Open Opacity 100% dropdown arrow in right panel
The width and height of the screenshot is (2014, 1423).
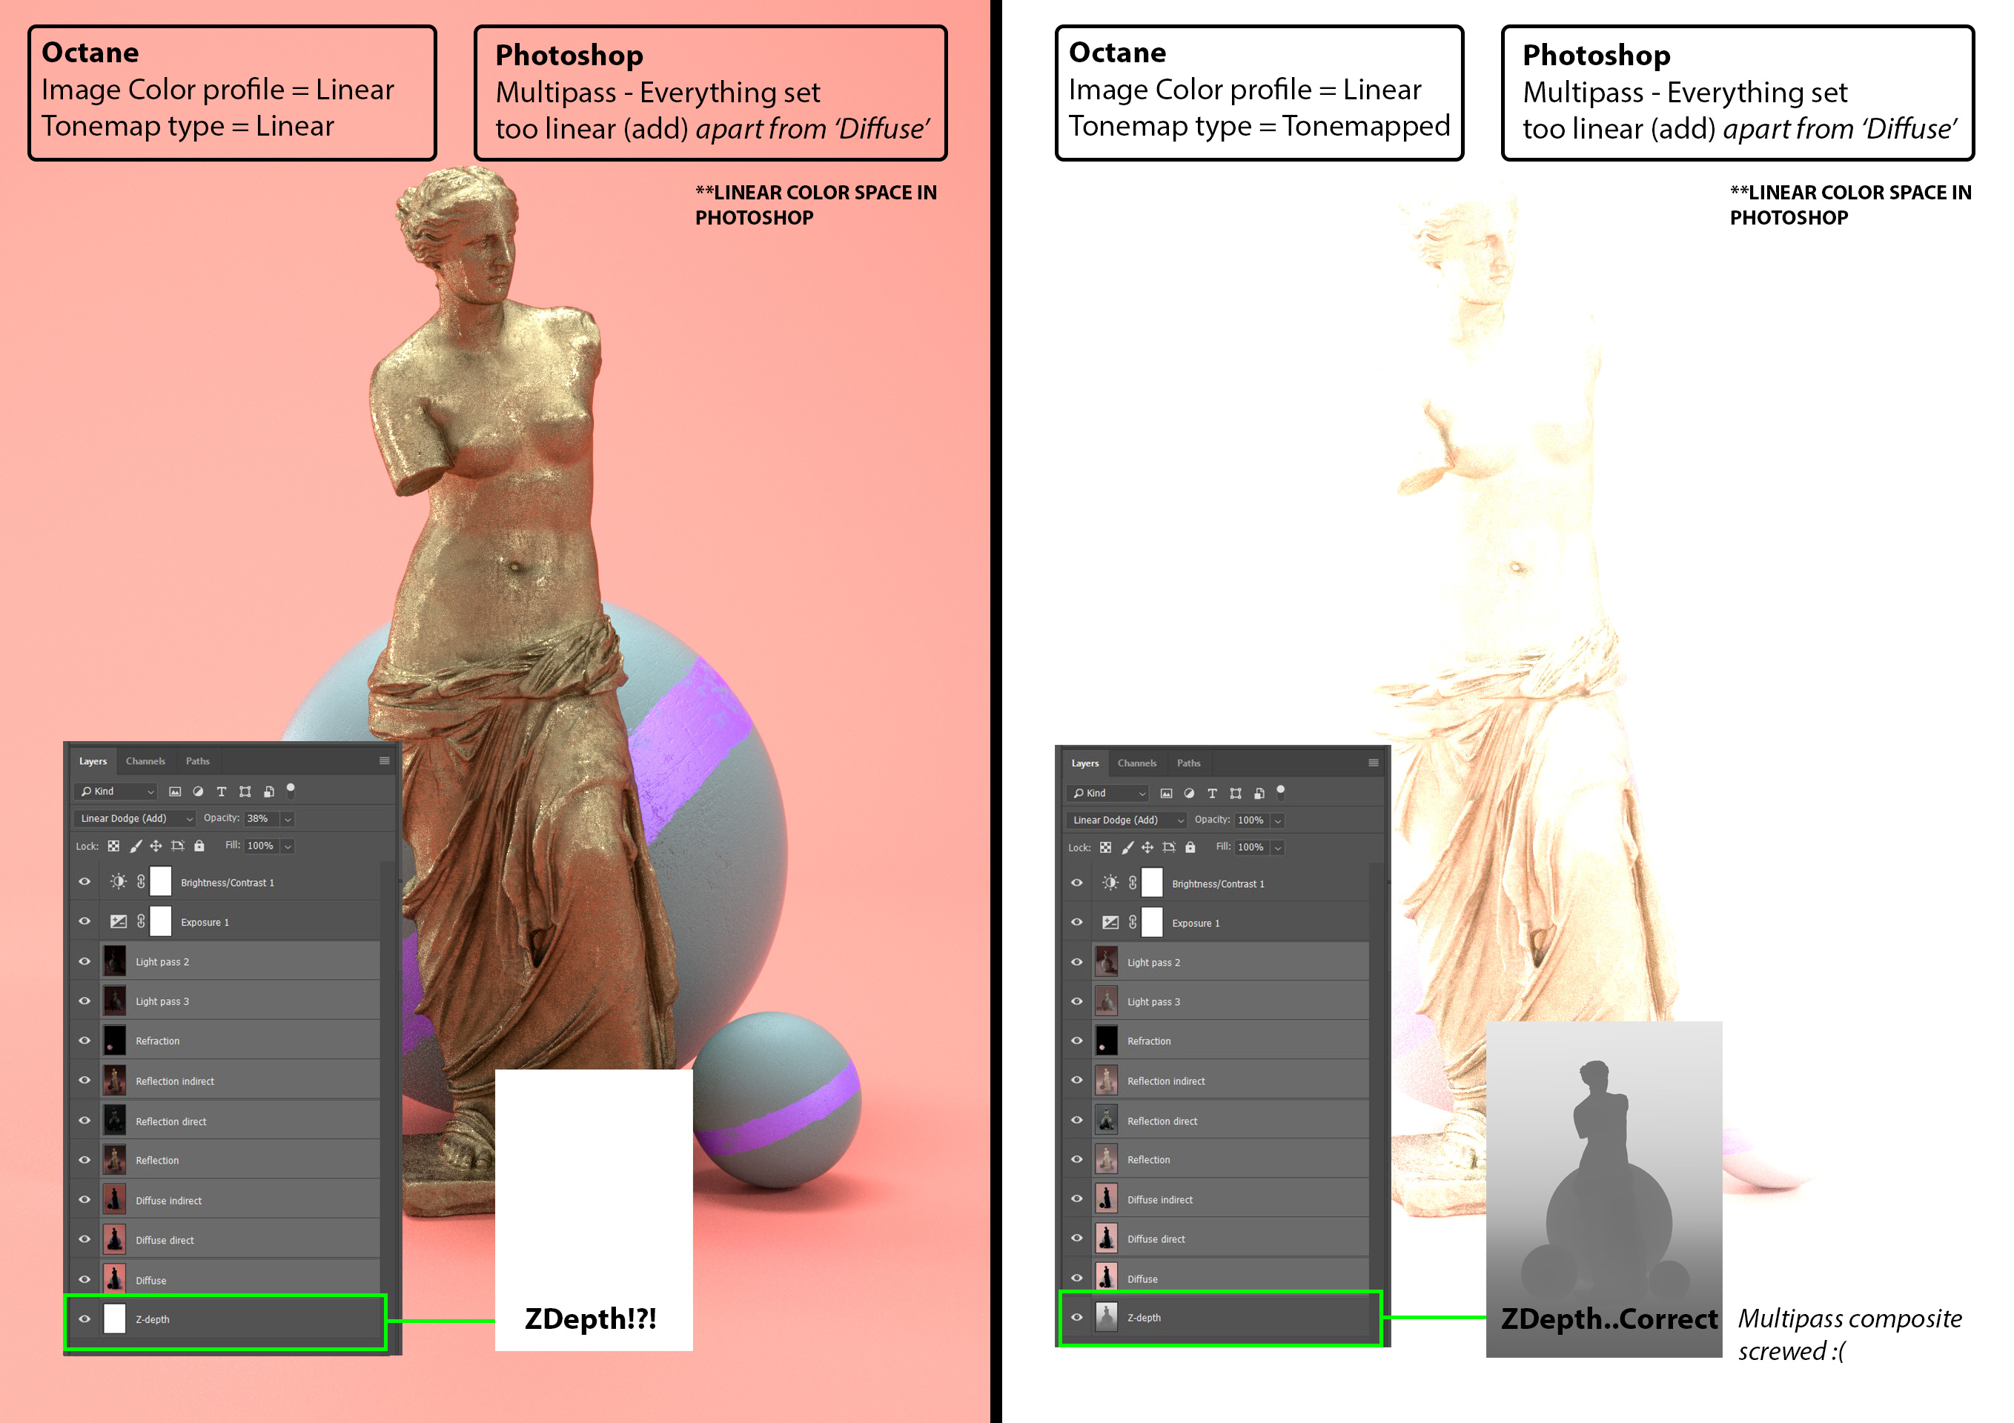(1277, 820)
